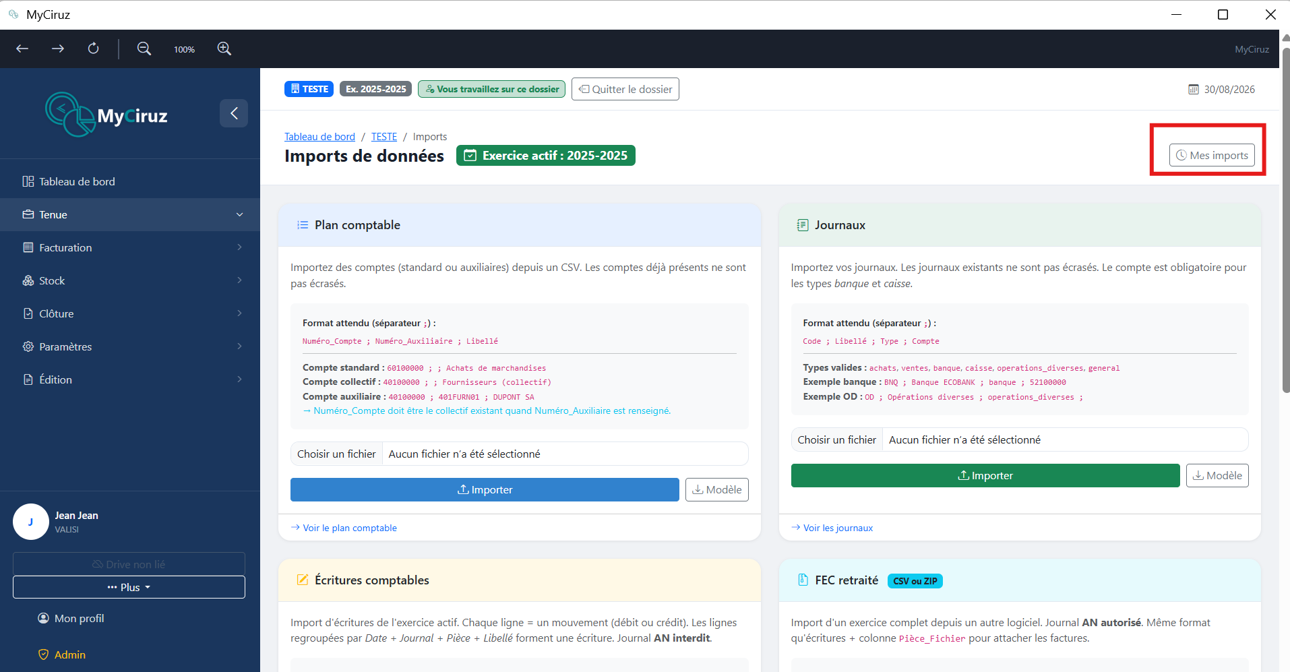Click the calendar icon beside 30/08/2026
This screenshot has height=672, width=1290.
[x=1193, y=90]
